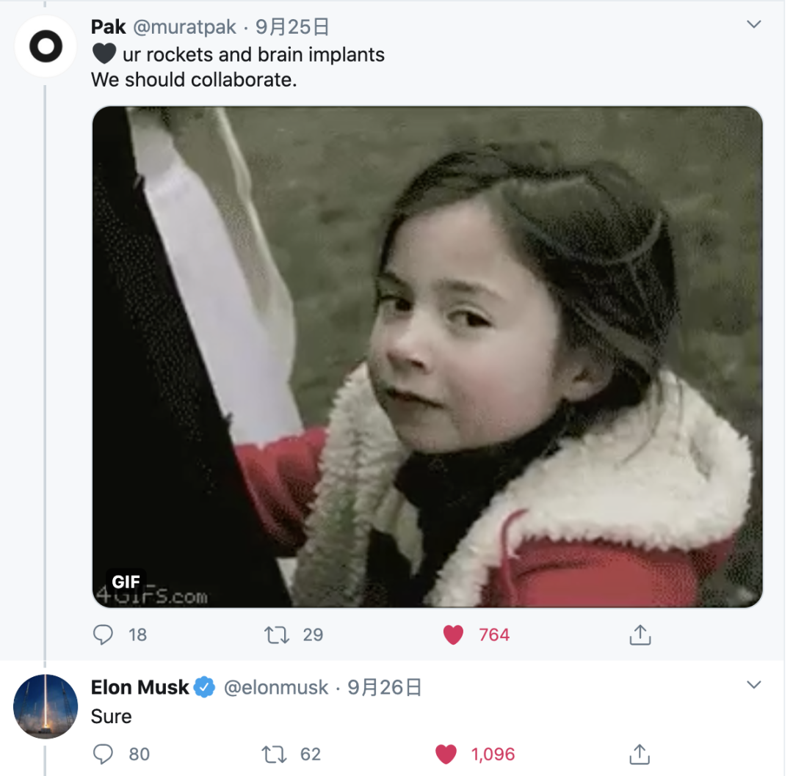The height and width of the screenshot is (776, 793).
Task: Share Pak's tweet via share icon
Action: [640, 634]
